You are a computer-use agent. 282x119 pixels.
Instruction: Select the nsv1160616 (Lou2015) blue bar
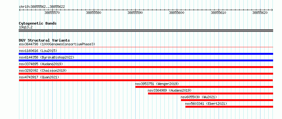pos(146,54)
